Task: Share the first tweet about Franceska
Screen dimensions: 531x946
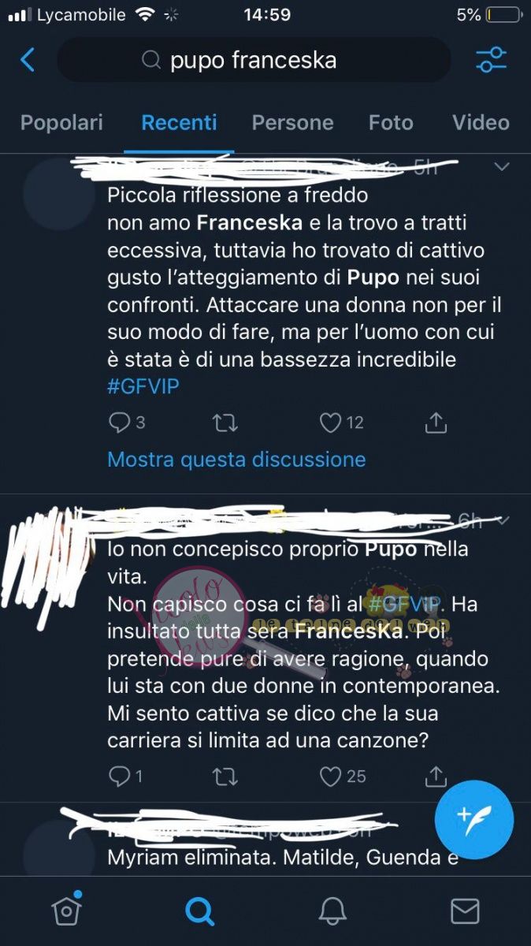Action: [436, 423]
